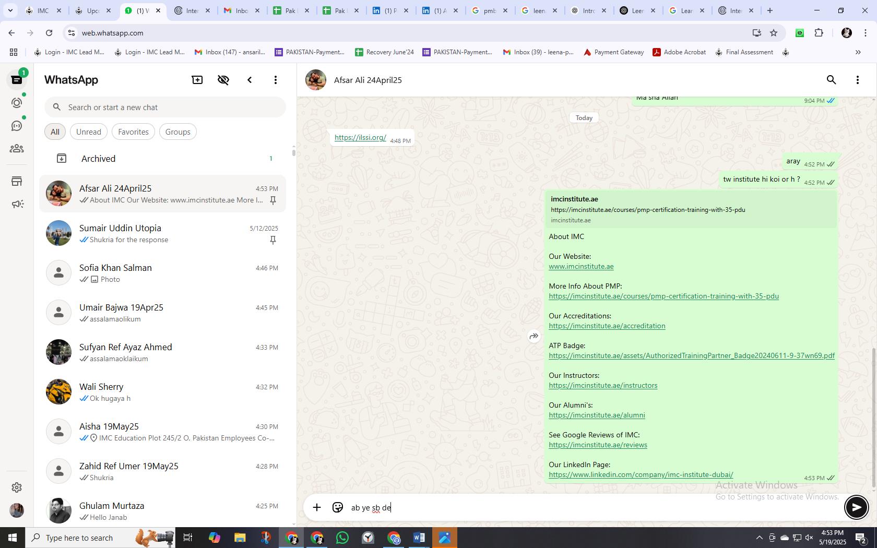This screenshot has width=877, height=548.
Task: Bookmark this page with the star icon
Action: pyautogui.click(x=774, y=33)
